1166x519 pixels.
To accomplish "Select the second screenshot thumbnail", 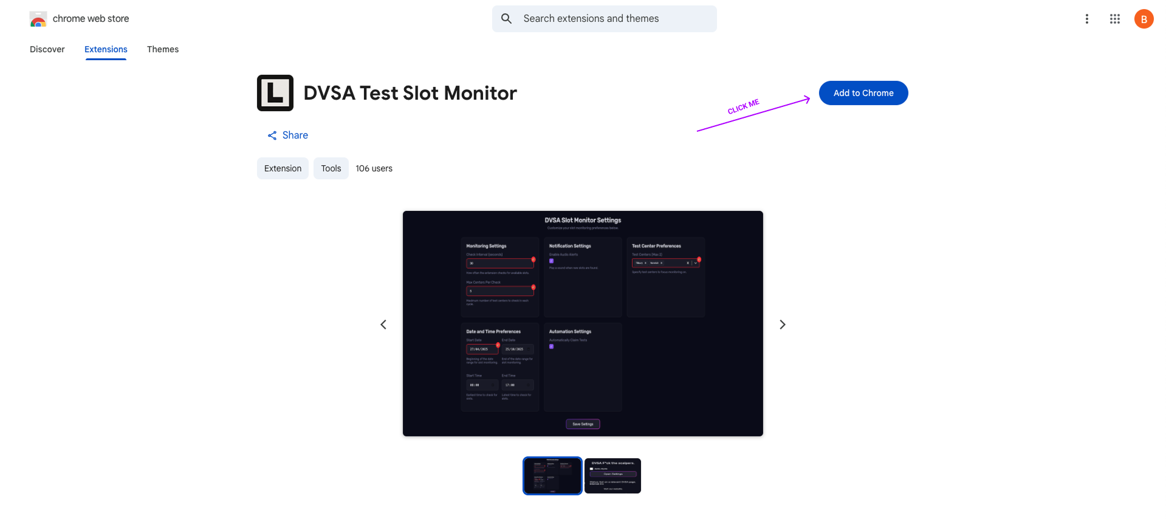I will tap(612, 476).
